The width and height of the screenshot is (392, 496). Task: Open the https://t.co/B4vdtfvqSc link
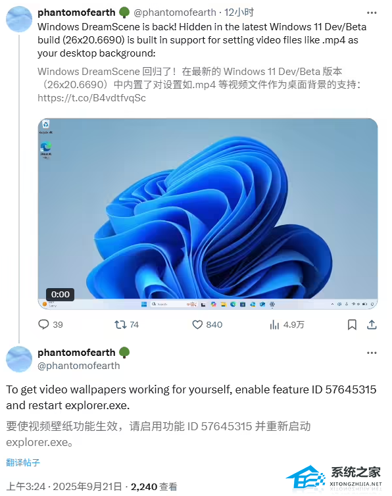[91, 98]
